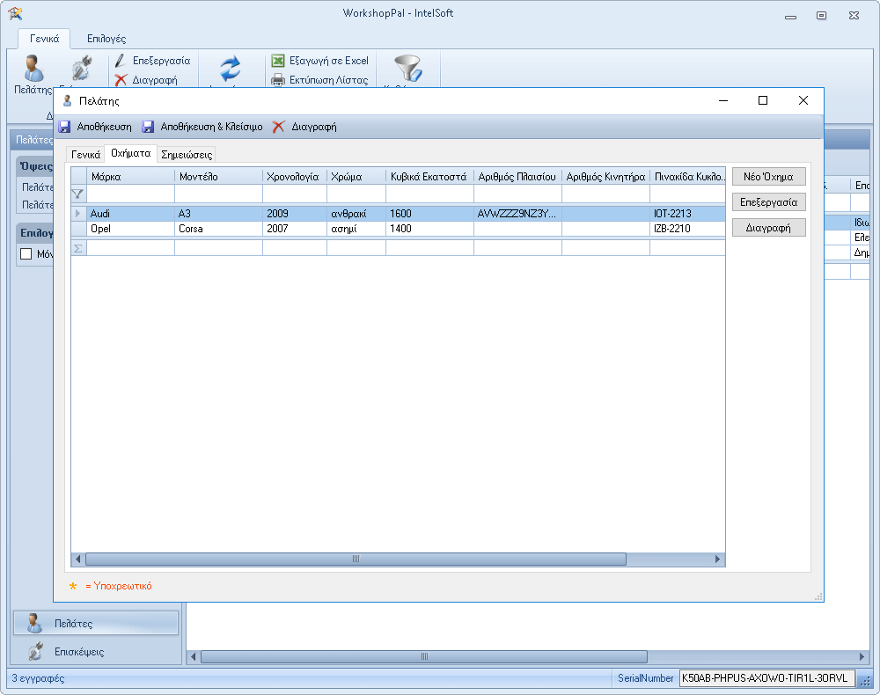This screenshot has width=880, height=695.
Task: Click the grid filter row funnel icon
Action: click(x=78, y=194)
